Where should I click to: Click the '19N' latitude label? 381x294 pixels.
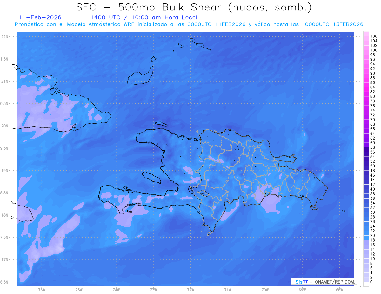pos(5,171)
